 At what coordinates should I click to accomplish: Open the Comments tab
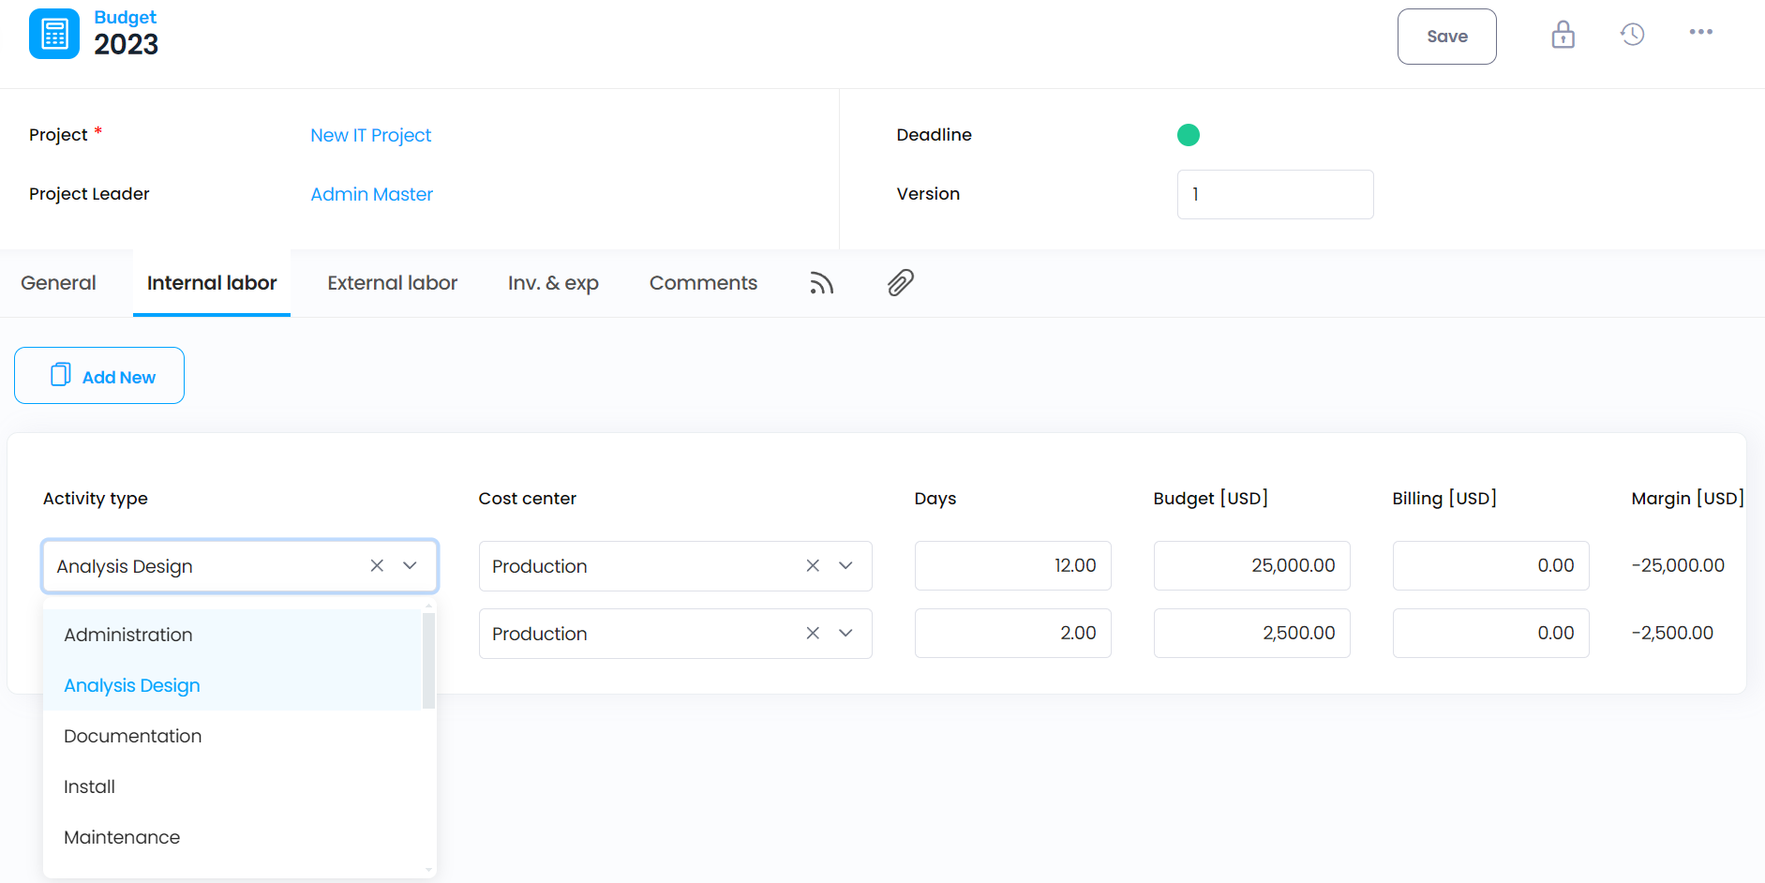tap(703, 283)
